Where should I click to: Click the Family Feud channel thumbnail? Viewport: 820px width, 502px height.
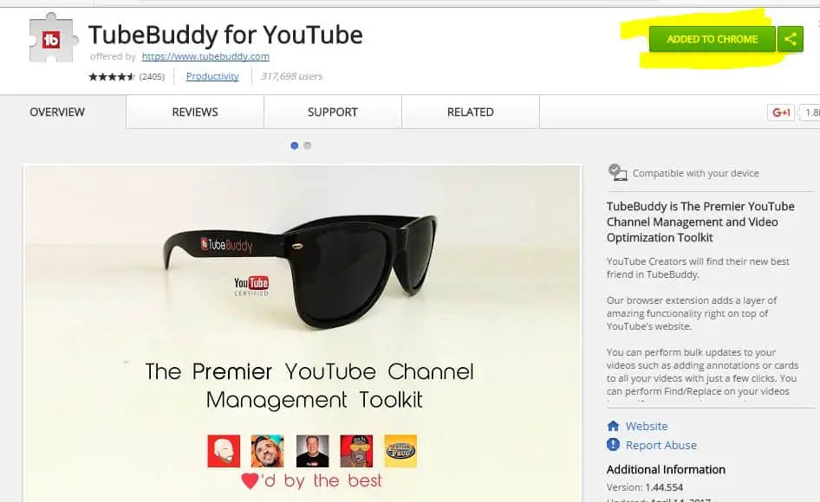coord(400,451)
